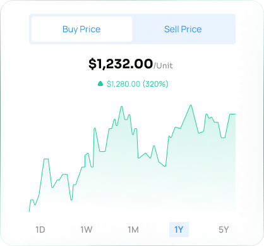
Task: Click the $1,232.00 price value
Action: 121,64
